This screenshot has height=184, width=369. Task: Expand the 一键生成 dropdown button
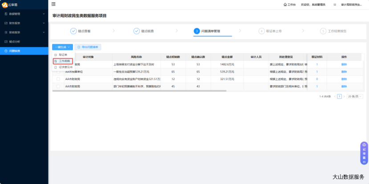(x=62, y=47)
